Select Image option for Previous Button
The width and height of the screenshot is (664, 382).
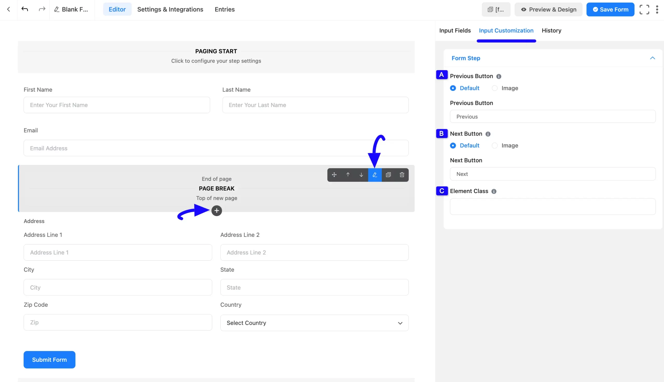coord(495,88)
